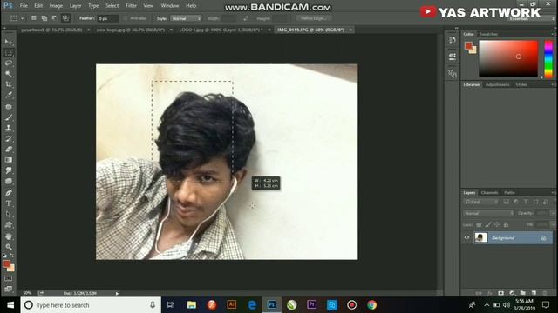Screen dimensions: 558x313
Task: Hide the Background layer with eye icon
Action: click(466, 237)
